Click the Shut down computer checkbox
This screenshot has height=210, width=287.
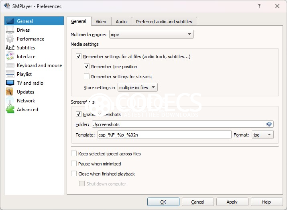(82, 183)
